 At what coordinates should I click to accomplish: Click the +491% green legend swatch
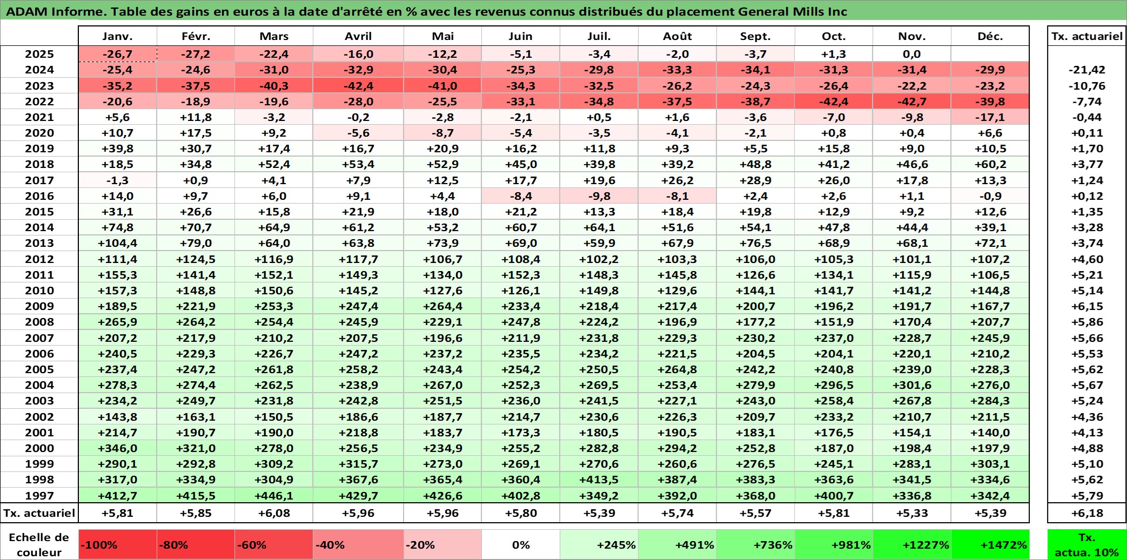[x=677, y=544]
